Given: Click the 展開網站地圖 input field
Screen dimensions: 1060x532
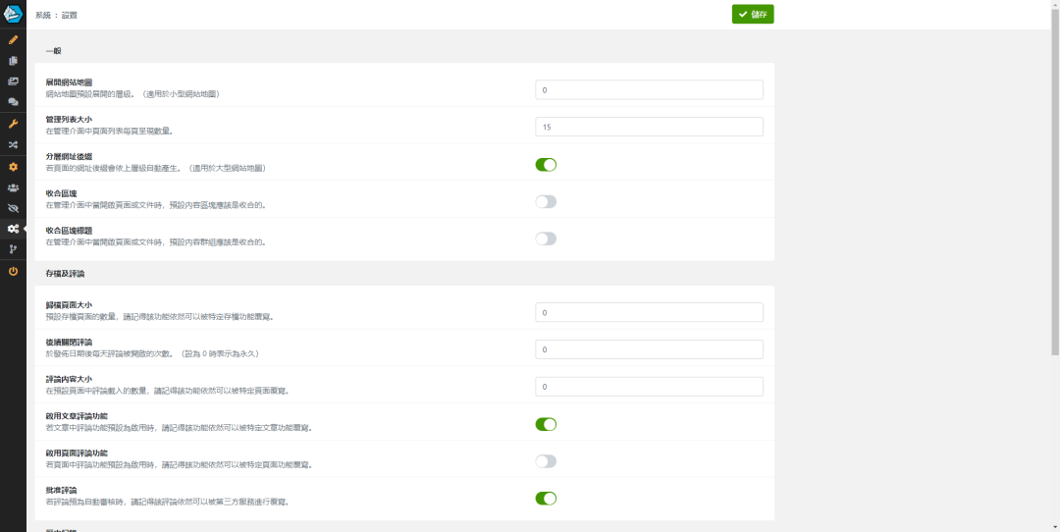Looking at the screenshot, I should 649,90.
